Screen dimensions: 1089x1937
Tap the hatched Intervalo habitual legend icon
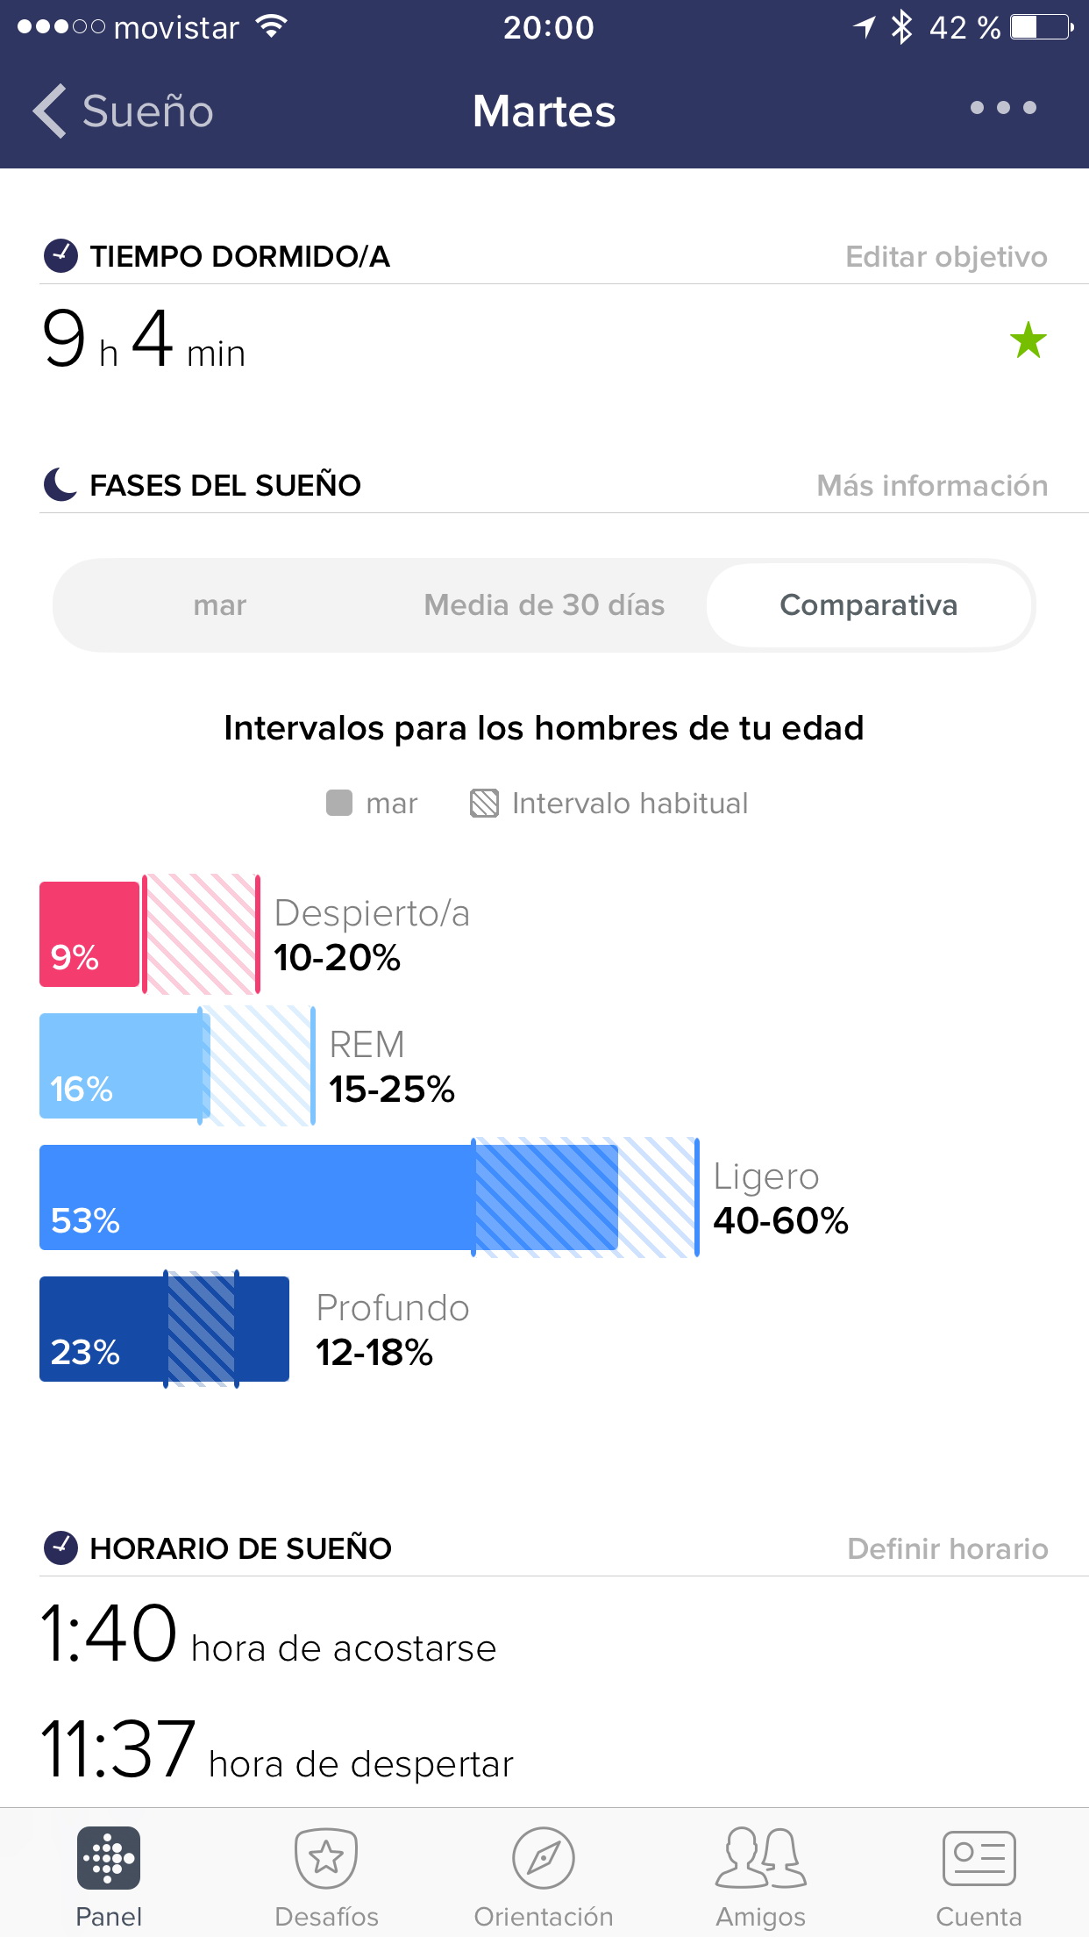484,803
